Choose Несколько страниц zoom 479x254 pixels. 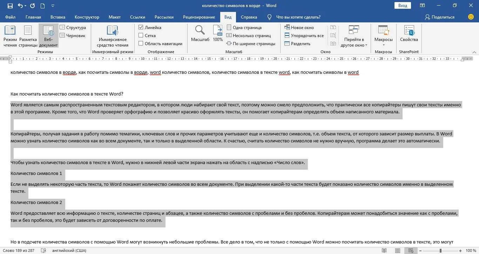tap(249, 35)
